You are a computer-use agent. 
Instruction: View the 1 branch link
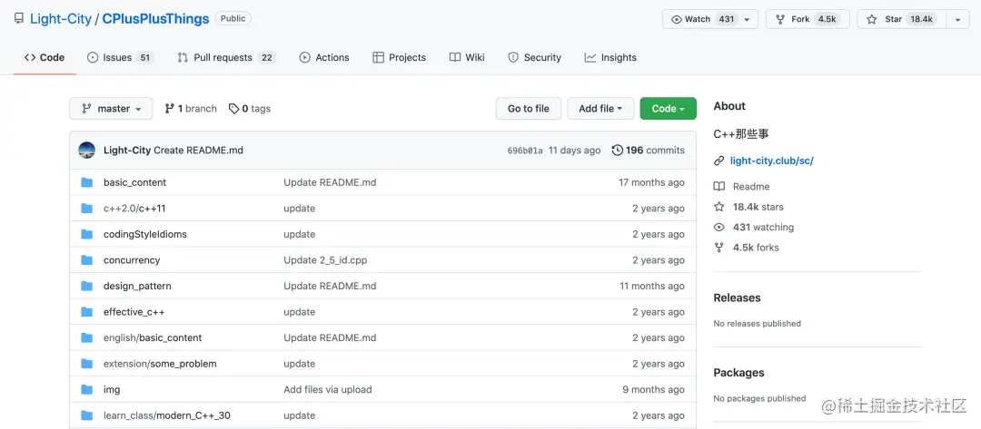pyautogui.click(x=191, y=109)
